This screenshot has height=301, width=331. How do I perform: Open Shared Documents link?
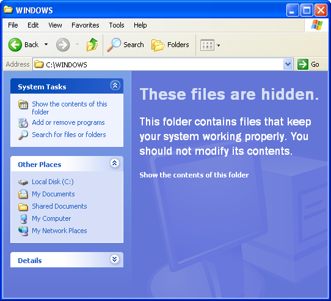[x=59, y=206]
